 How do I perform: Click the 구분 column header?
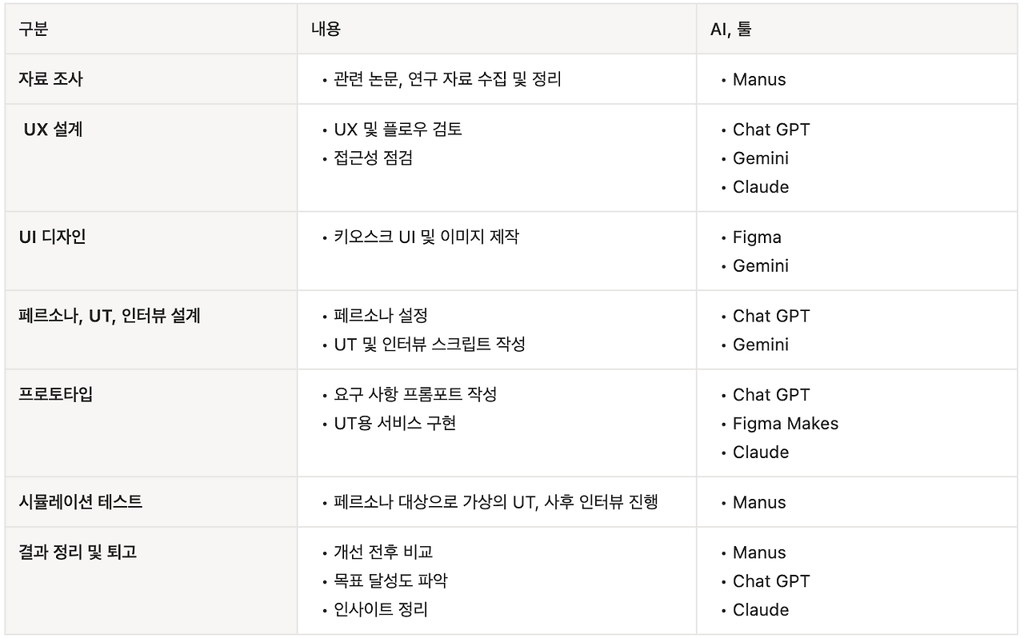34,30
